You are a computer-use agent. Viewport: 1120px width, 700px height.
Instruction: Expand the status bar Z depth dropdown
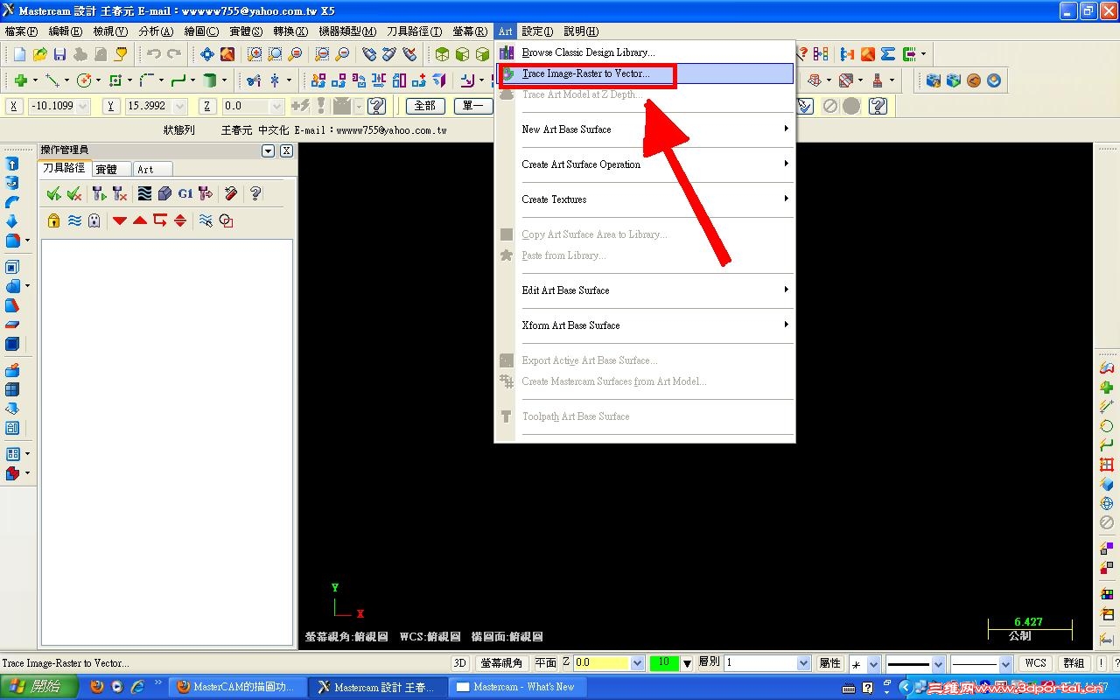click(637, 663)
